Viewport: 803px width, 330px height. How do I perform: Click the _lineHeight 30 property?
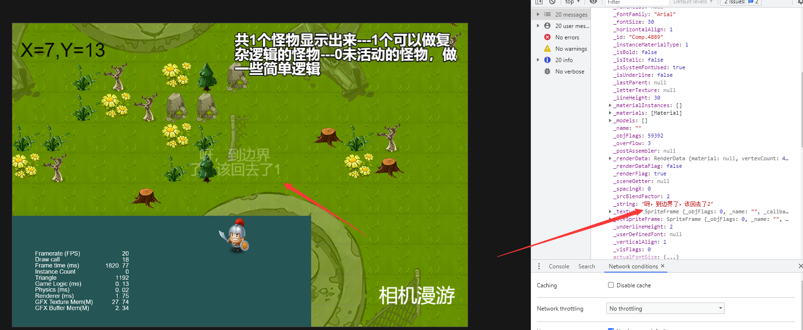coord(637,98)
